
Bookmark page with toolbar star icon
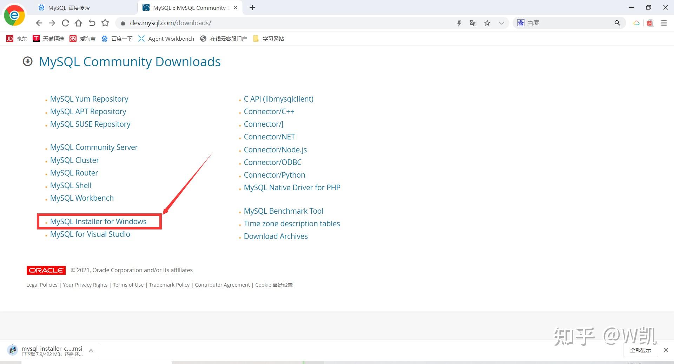point(105,23)
